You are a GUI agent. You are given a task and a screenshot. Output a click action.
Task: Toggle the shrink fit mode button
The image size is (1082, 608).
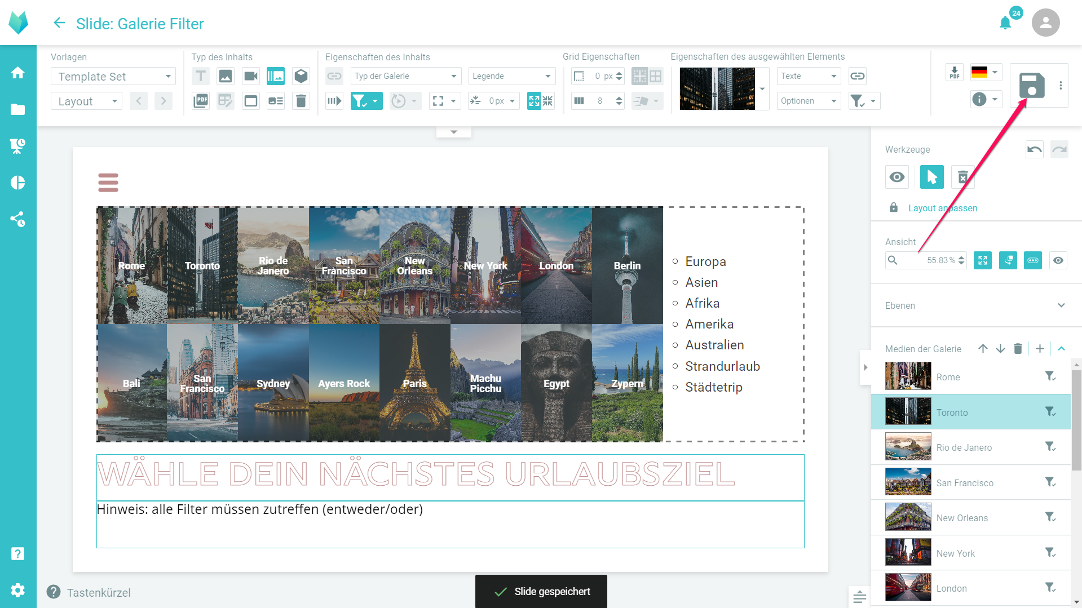pos(547,101)
